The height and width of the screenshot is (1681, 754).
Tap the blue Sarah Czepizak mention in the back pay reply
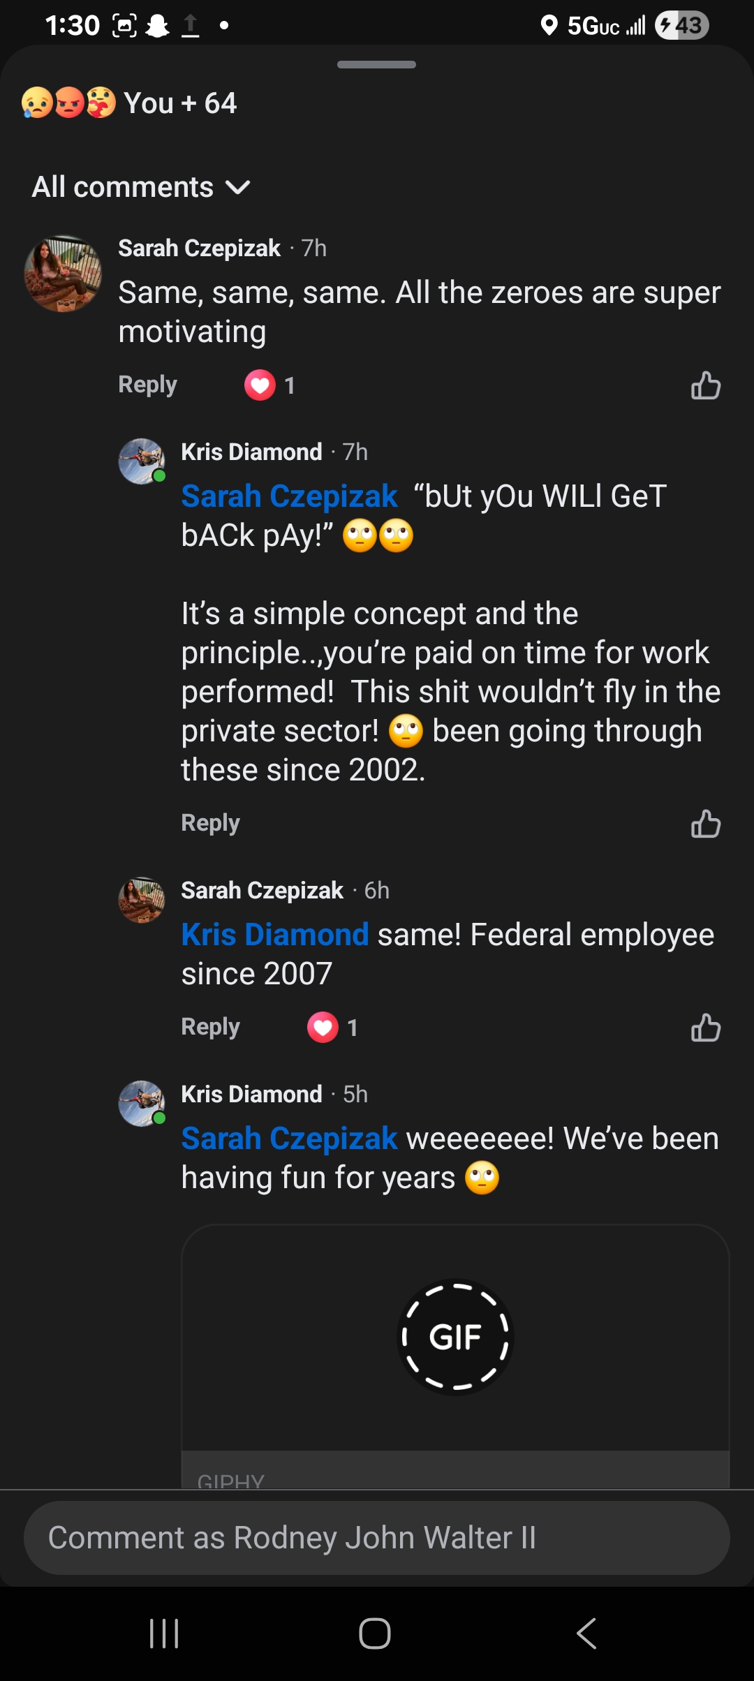[289, 496]
